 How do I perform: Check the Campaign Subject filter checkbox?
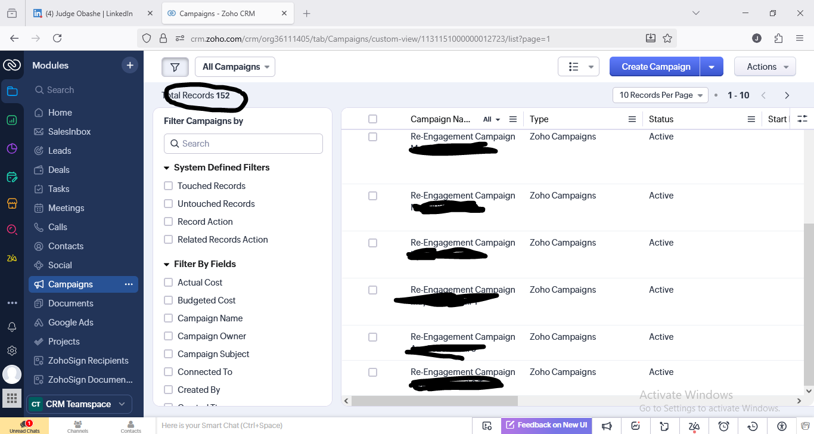coord(168,354)
